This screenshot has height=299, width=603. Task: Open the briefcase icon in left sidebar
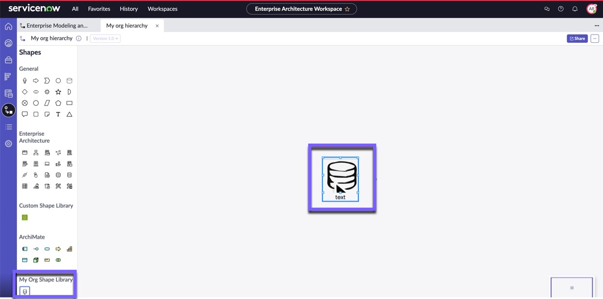[x=8, y=60]
